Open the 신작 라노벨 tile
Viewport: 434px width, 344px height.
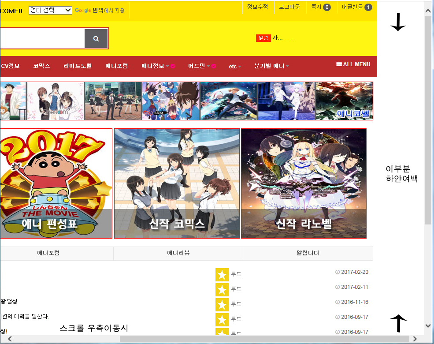[x=304, y=183]
